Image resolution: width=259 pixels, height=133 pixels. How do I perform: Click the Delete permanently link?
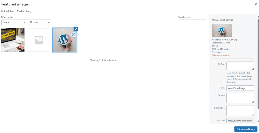[x=221, y=55]
